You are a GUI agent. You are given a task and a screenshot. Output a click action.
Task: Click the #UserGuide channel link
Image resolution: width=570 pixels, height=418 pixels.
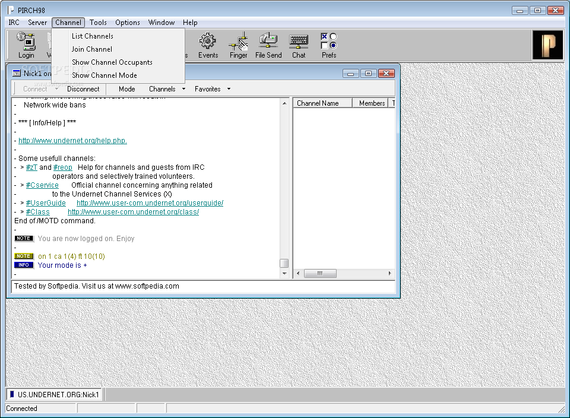[x=46, y=203]
